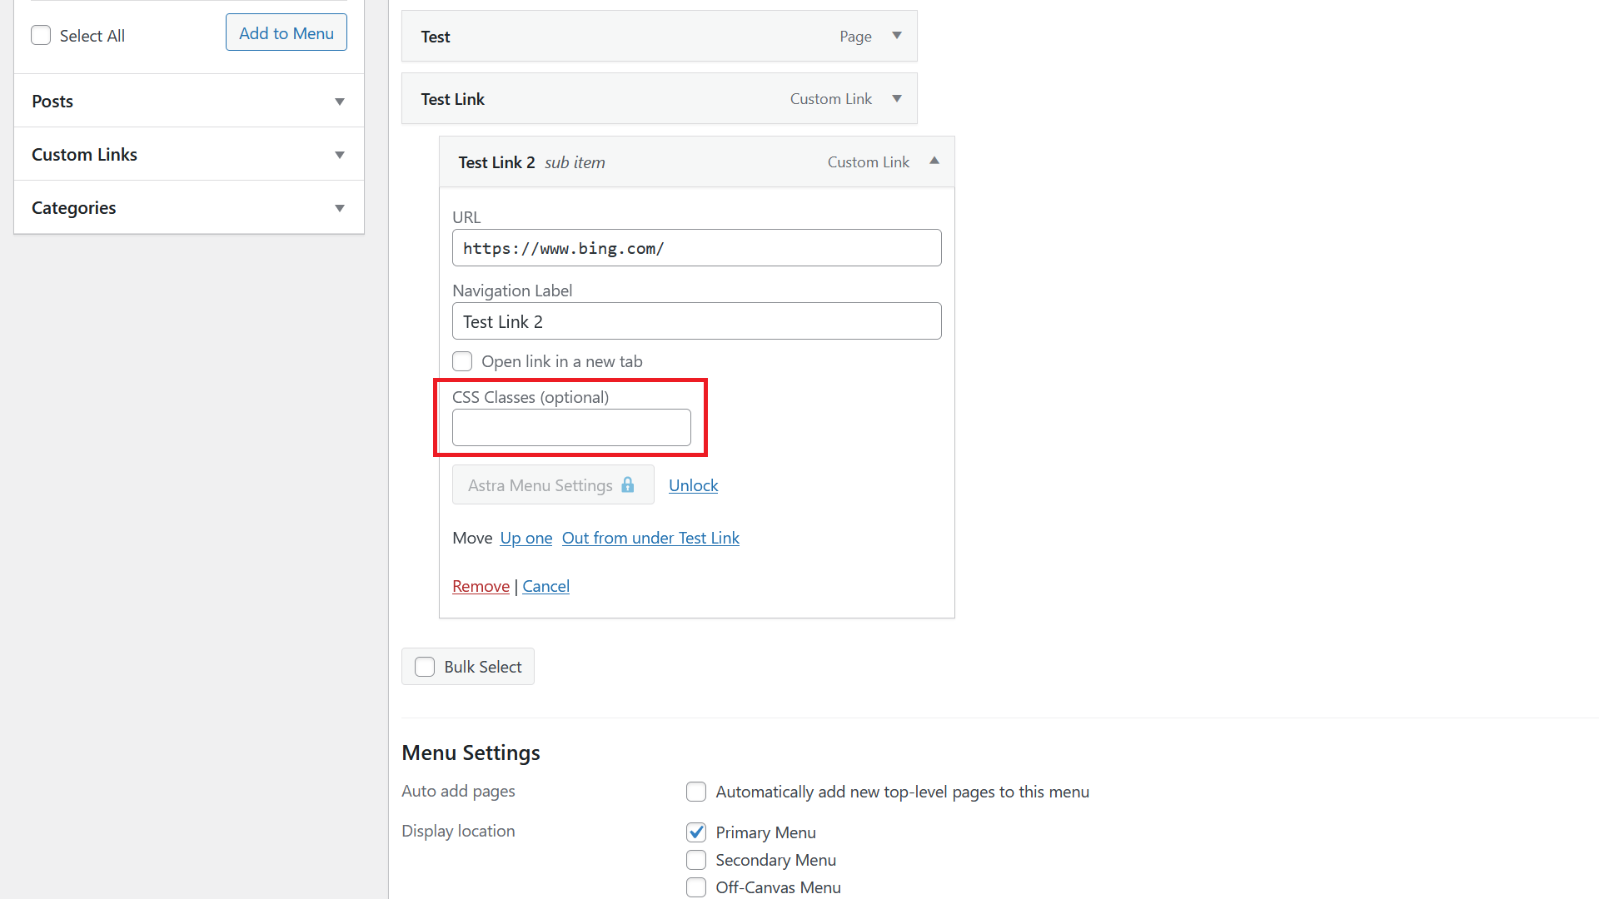The width and height of the screenshot is (1599, 899).
Task: Check Secondary Menu display location
Action: click(696, 860)
